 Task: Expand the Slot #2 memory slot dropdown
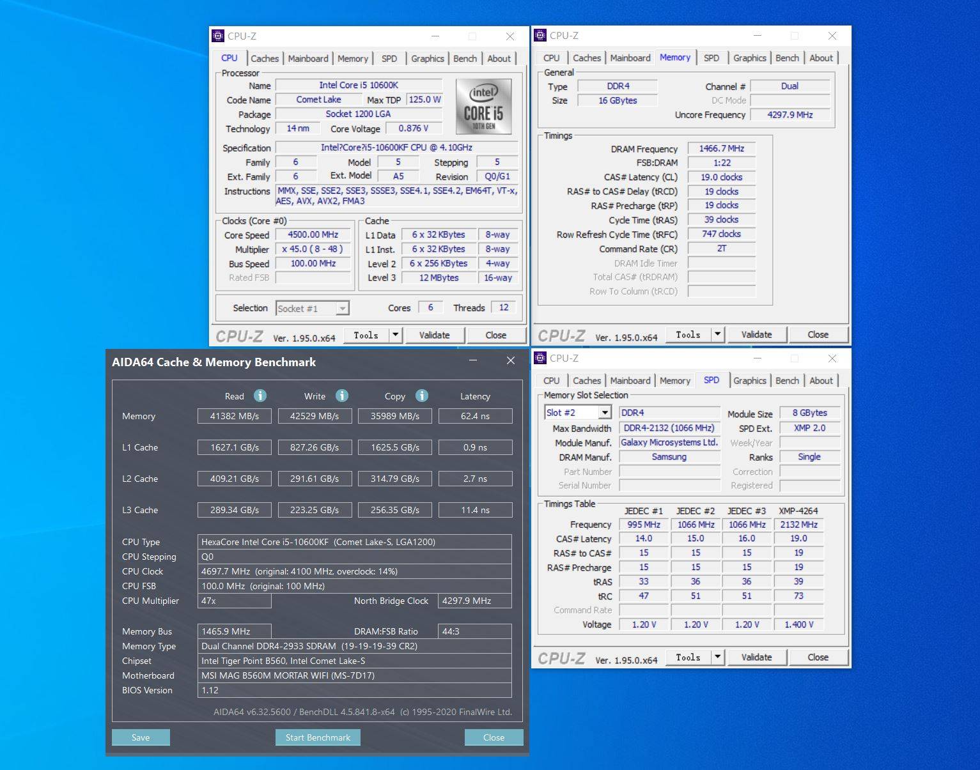click(x=605, y=413)
